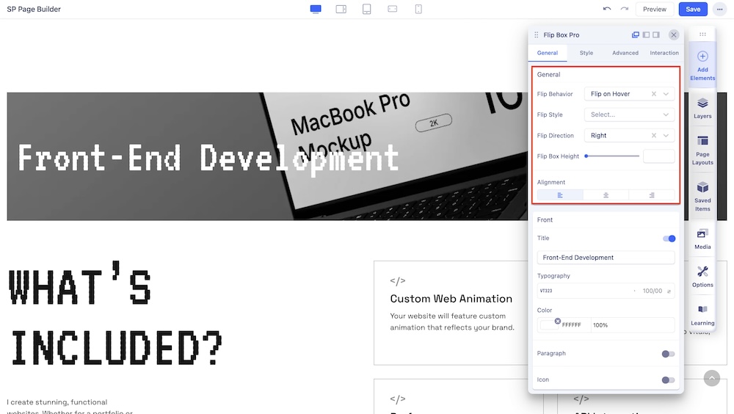Go to the Advanced tab
Viewport: 734px width, 414px height.
(625, 53)
